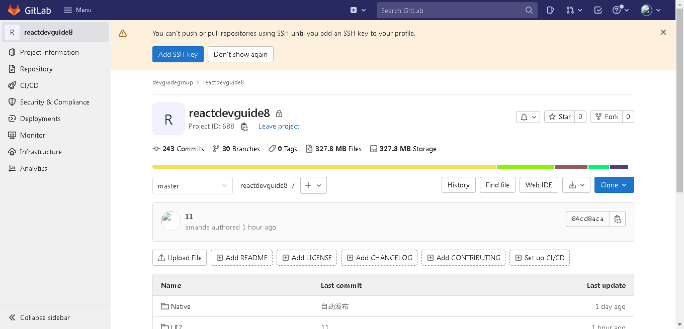Click the Upload File button
Viewport: 684px width, 329px height.
(x=180, y=258)
